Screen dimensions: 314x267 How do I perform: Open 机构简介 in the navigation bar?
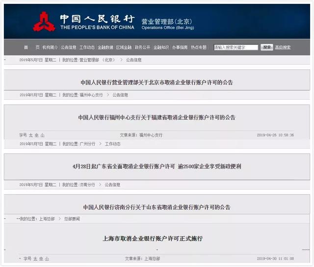coord(50,47)
